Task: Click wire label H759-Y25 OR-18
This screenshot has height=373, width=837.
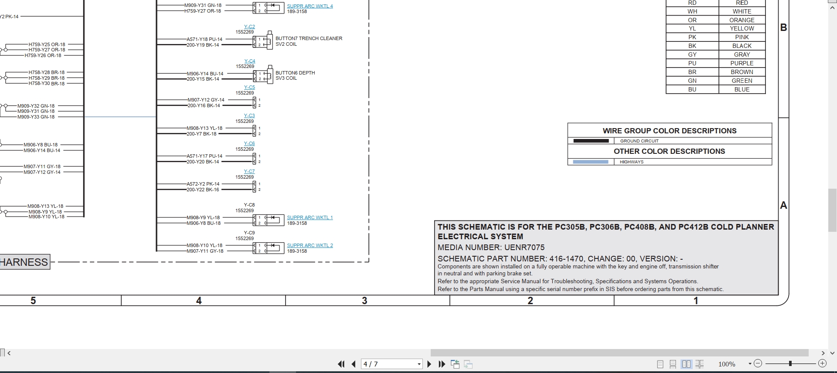Action: click(x=47, y=44)
